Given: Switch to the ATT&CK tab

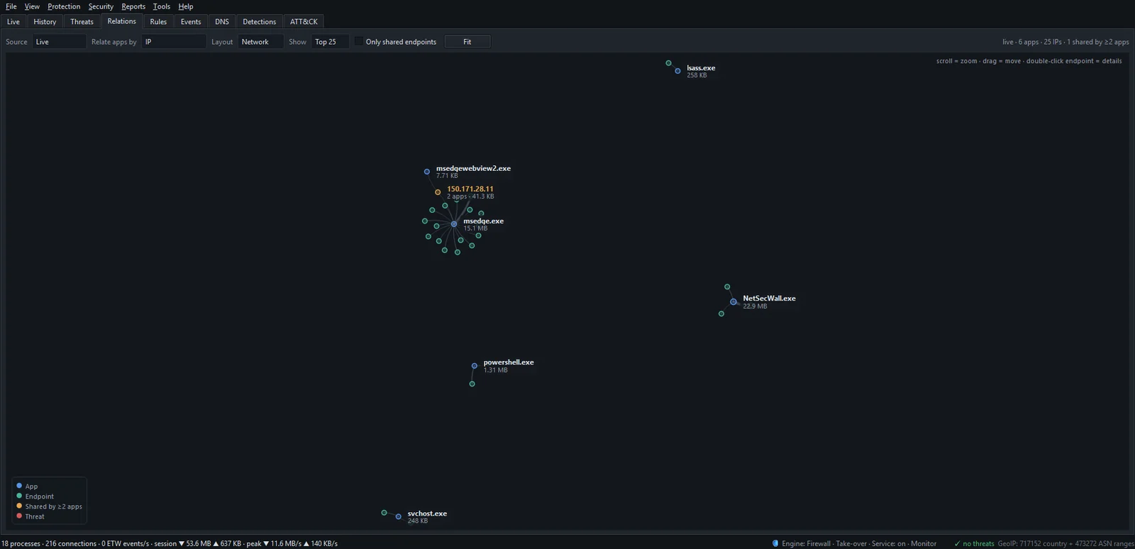Looking at the screenshot, I should point(304,22).
